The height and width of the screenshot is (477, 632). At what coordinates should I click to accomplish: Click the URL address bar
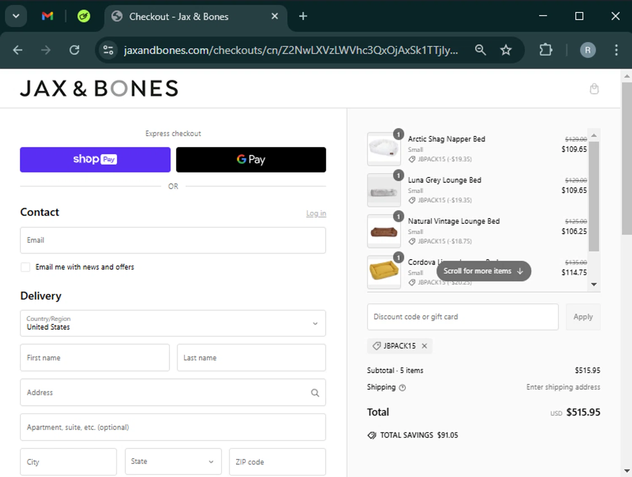[x=291, y=50]
